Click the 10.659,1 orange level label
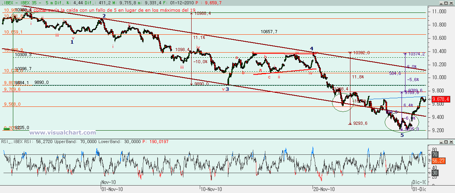 (13, 32)
